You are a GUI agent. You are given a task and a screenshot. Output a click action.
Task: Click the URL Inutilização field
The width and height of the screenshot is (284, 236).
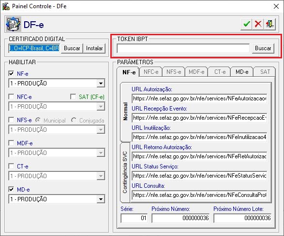pos(199,137)
